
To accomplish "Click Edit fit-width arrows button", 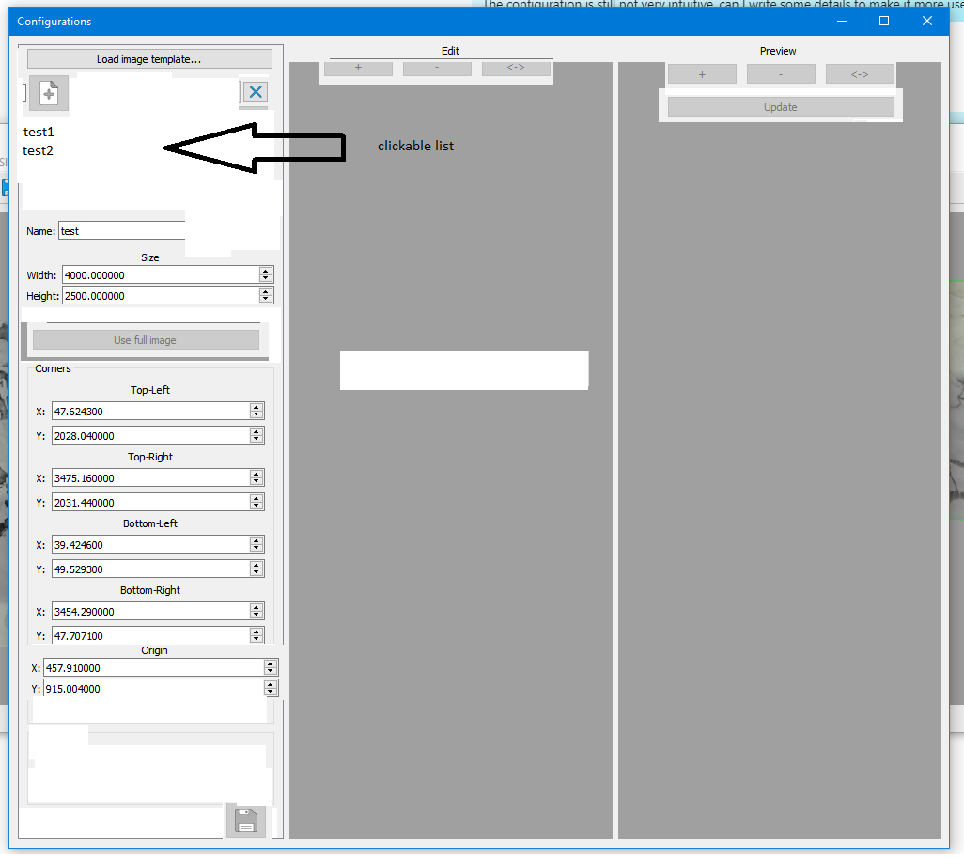I will [516, 69].
